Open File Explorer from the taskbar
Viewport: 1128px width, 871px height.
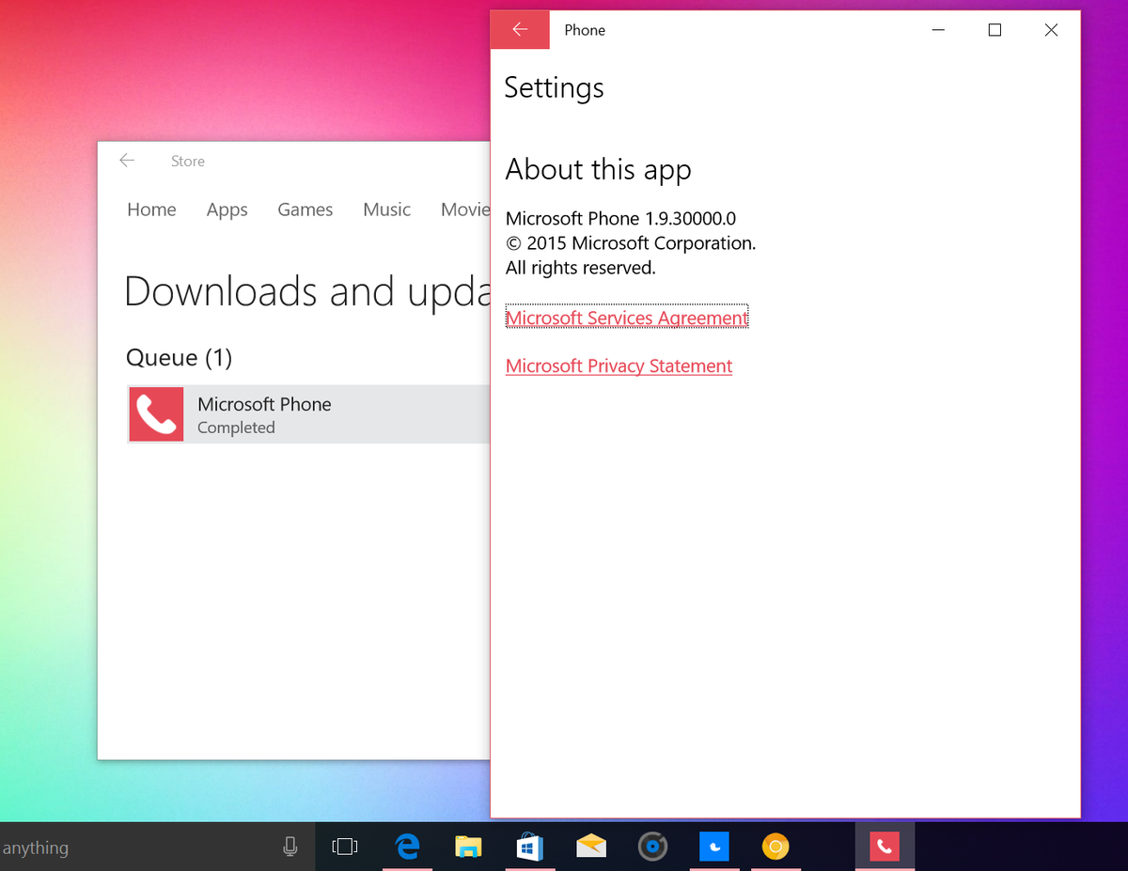[x=468, y=847]
